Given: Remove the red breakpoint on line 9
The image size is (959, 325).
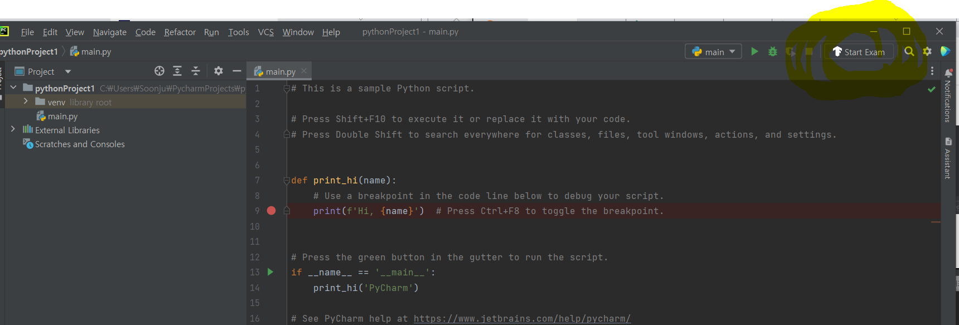Looking at the screenshot, I should tap(272, 211).
